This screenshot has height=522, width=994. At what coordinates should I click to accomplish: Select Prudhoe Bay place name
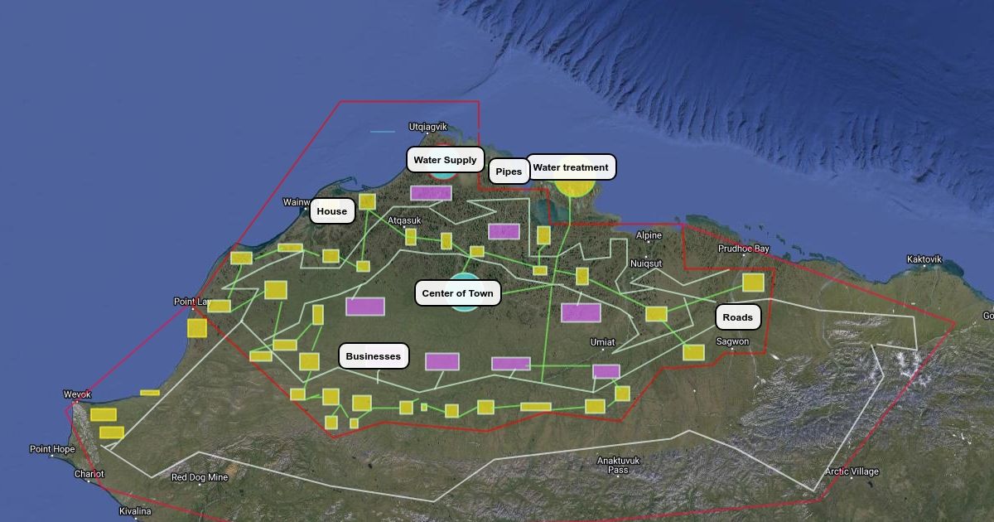coord(744,249)
